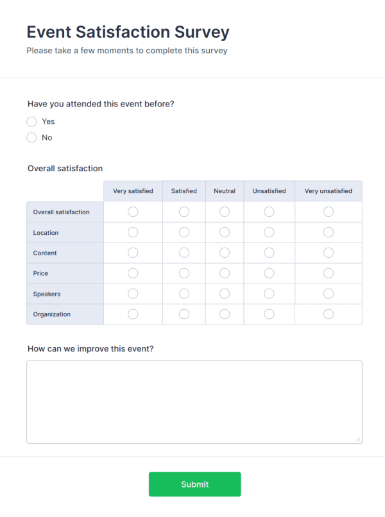Mark Location as Unsatisfied
The image size is (385, 517).
(x=269, y=232)
